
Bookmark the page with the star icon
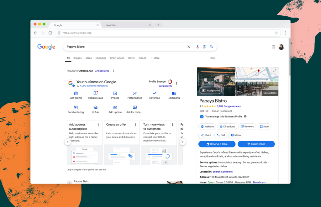[x=276, y=33]
